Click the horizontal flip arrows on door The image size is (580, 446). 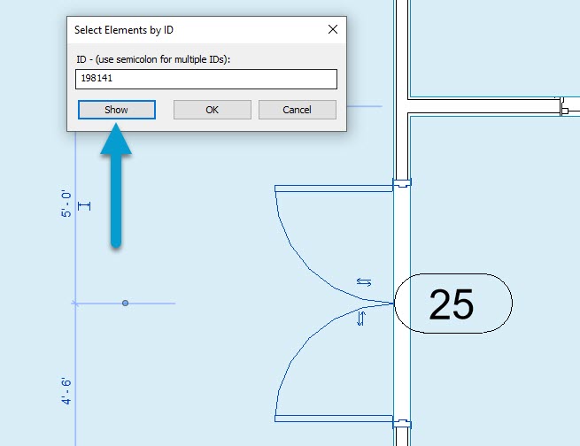click(x=364, y=282)
